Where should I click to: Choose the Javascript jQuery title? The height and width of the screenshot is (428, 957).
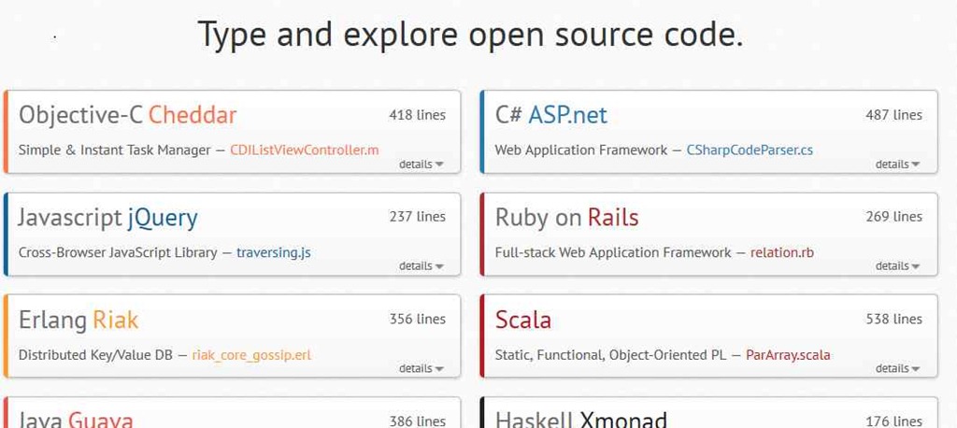[108, 218]
